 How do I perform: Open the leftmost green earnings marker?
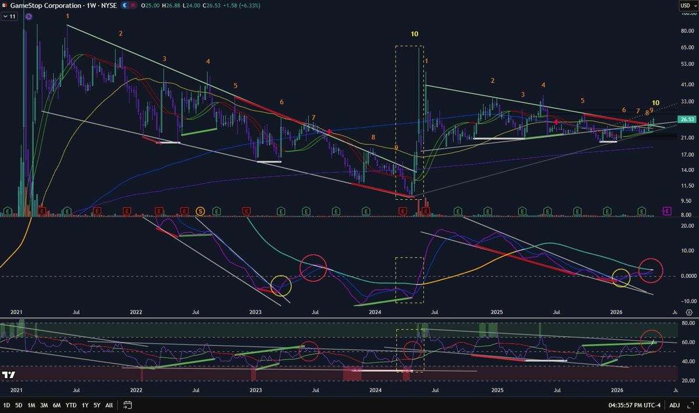pos(8,210)
